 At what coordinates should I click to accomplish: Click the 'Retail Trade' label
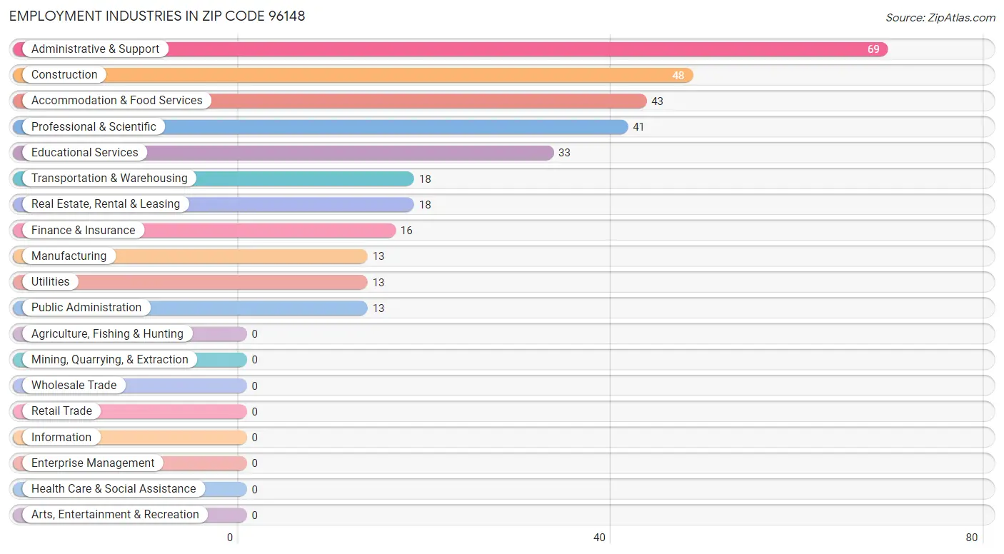tap(61, 411)
